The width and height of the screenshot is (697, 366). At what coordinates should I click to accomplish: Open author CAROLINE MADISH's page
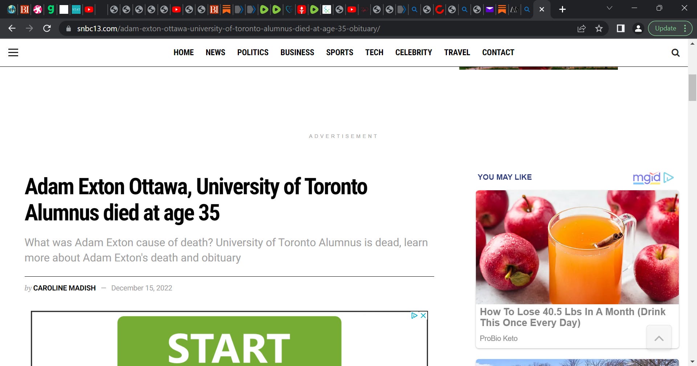coord(64,288)
